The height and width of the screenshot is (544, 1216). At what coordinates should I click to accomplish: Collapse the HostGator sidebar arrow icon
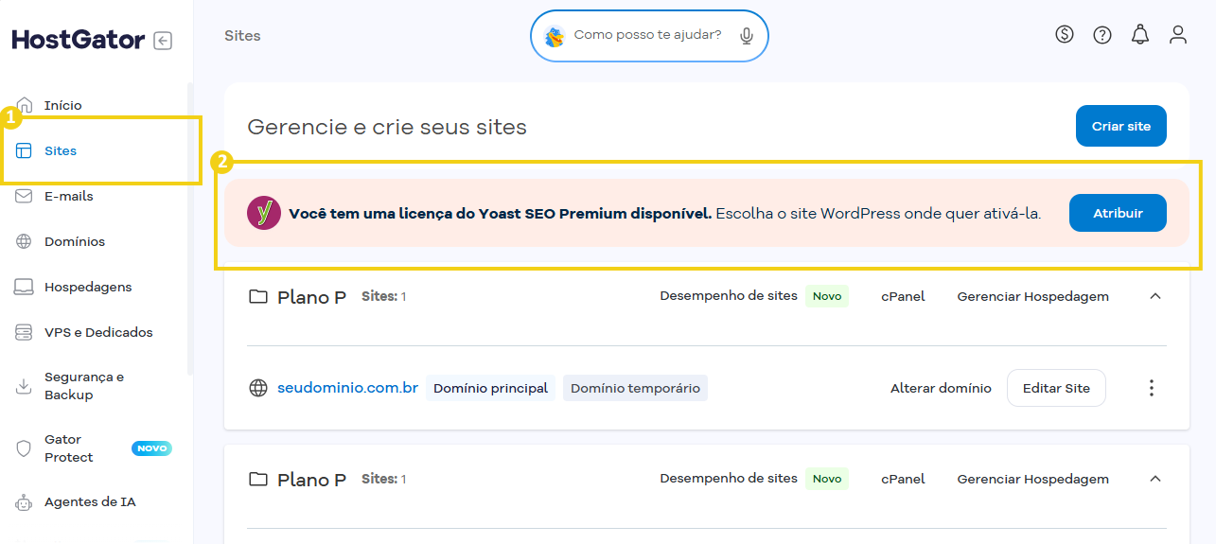[x=163, y=41]
